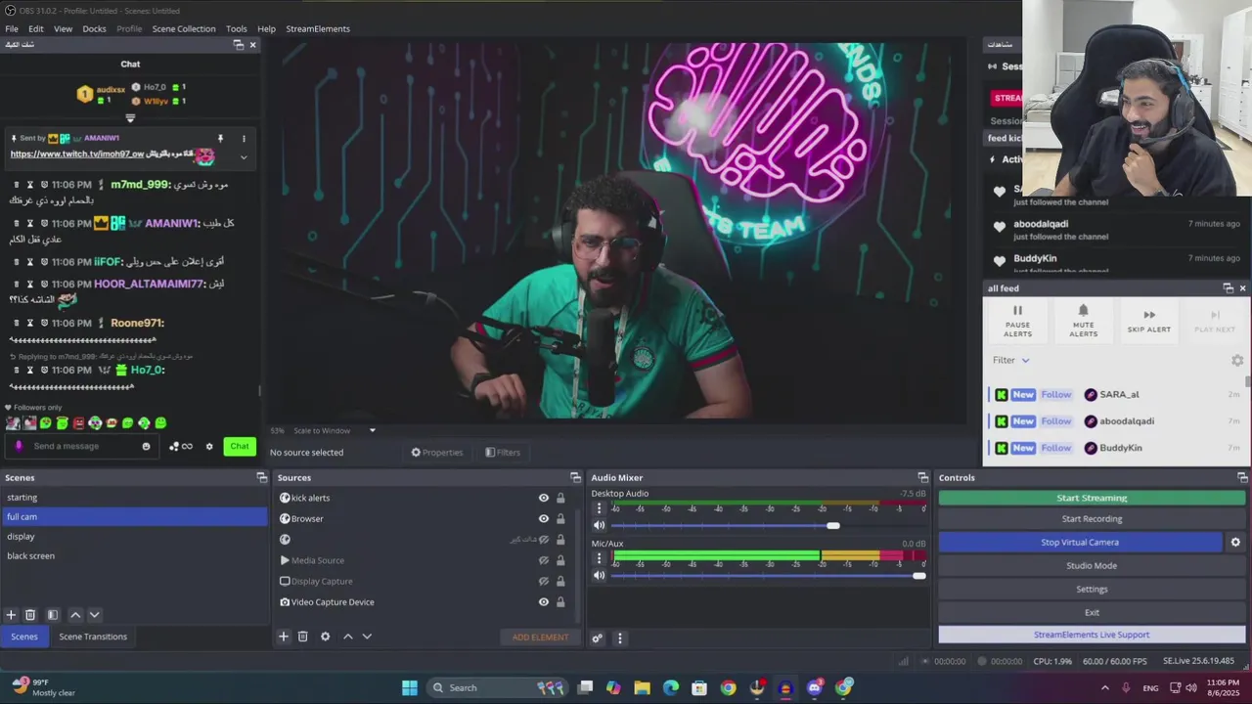Enable Studio Mode
Screen dimensions: 1252x704
(x=1092, y=566)
